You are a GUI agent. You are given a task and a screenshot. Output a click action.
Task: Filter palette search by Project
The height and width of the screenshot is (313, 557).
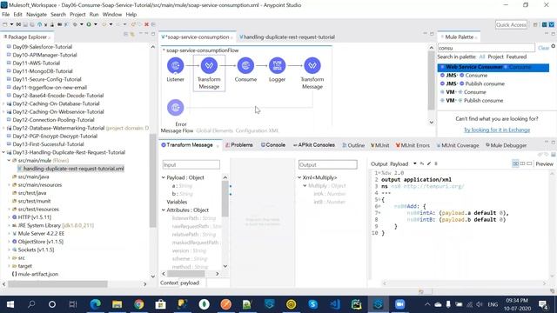495,57
